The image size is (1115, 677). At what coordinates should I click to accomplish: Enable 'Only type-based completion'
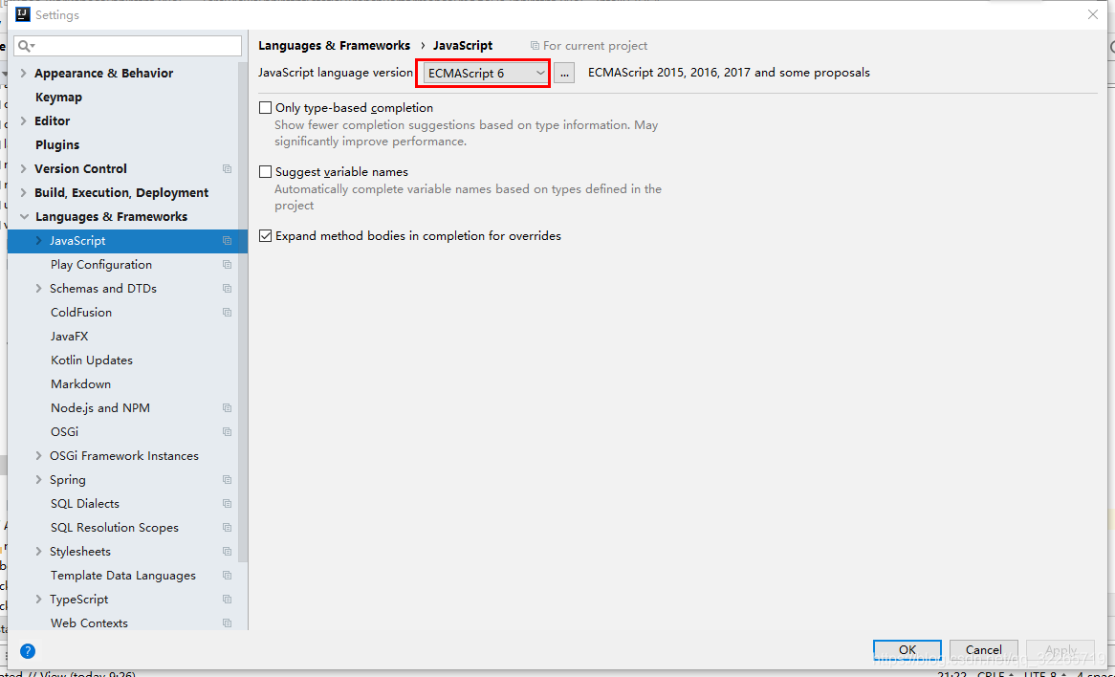click(265, 107)
